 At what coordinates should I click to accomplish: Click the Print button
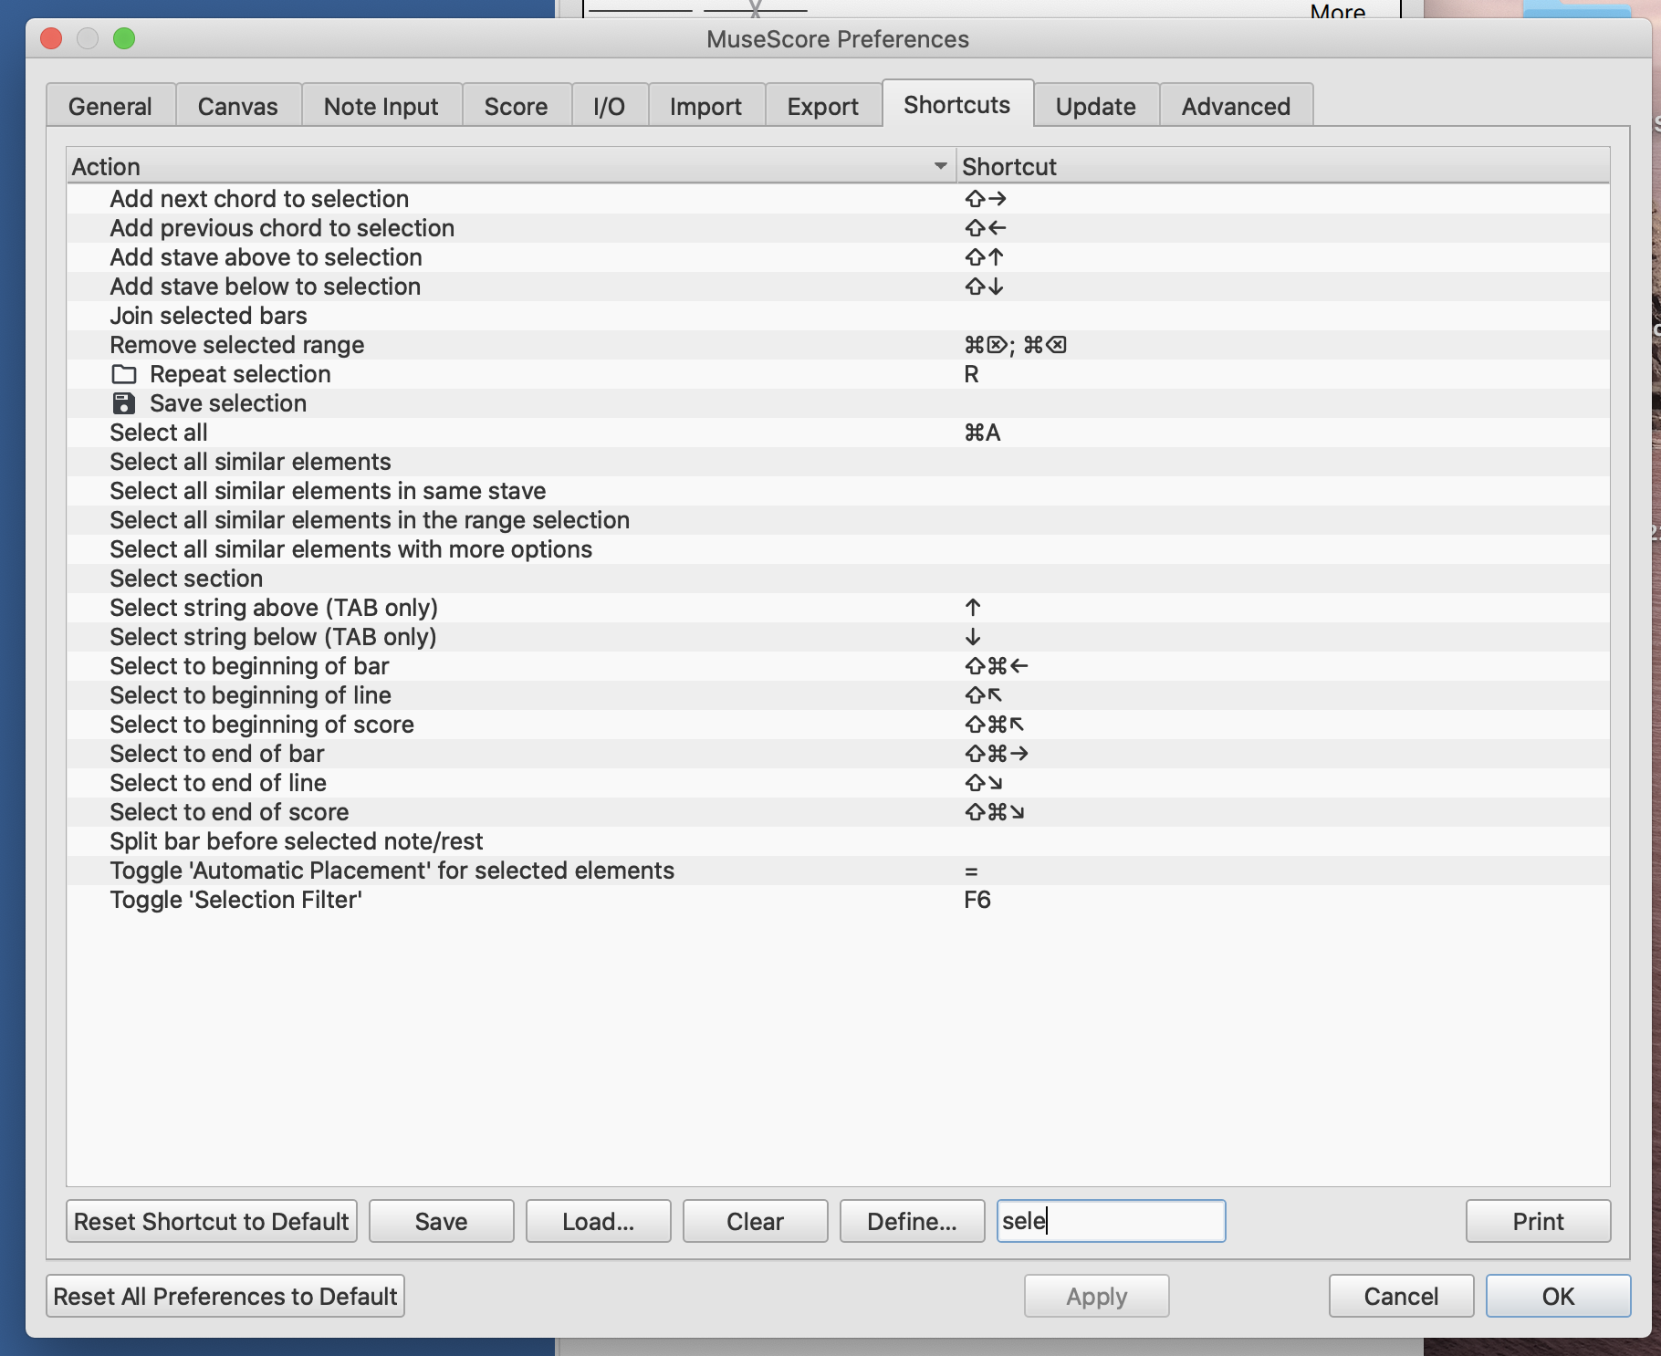click(1539, 1221)
